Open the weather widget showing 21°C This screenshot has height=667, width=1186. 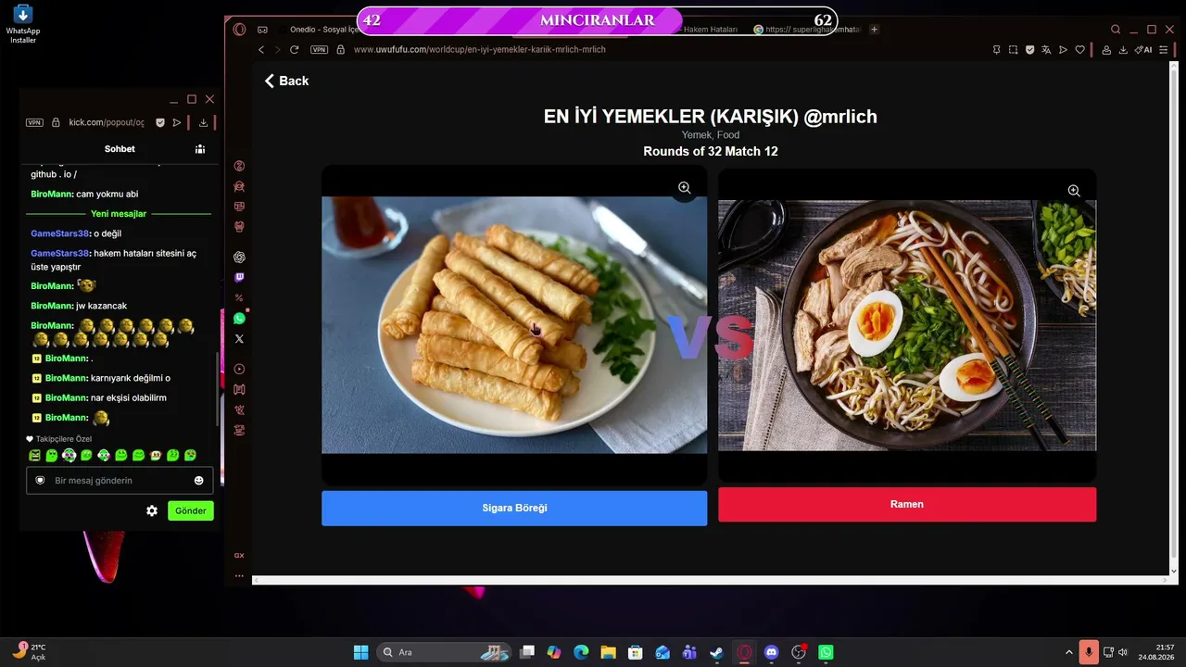click(31, 652)
